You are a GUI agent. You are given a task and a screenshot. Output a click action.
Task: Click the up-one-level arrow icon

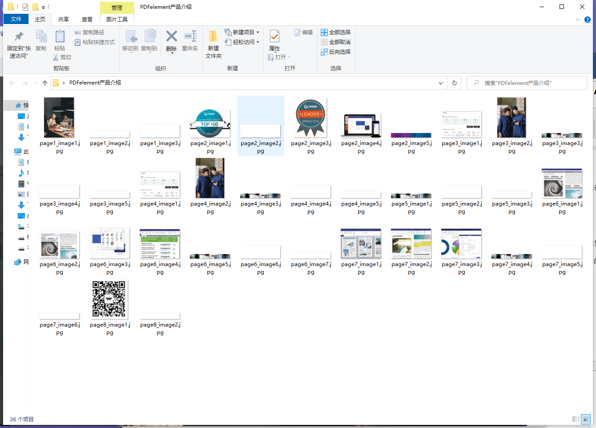pyautogui.click(x=45, y=83)
